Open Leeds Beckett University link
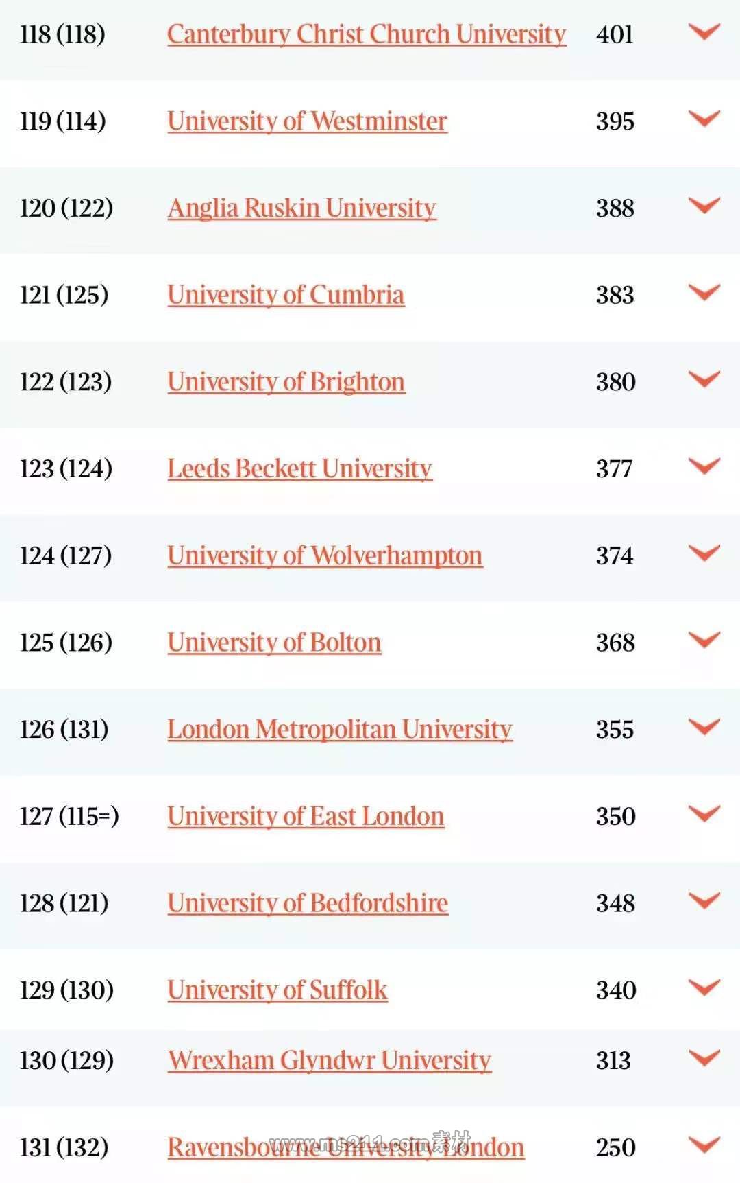The image size is (740, 1183). point(299,469)
